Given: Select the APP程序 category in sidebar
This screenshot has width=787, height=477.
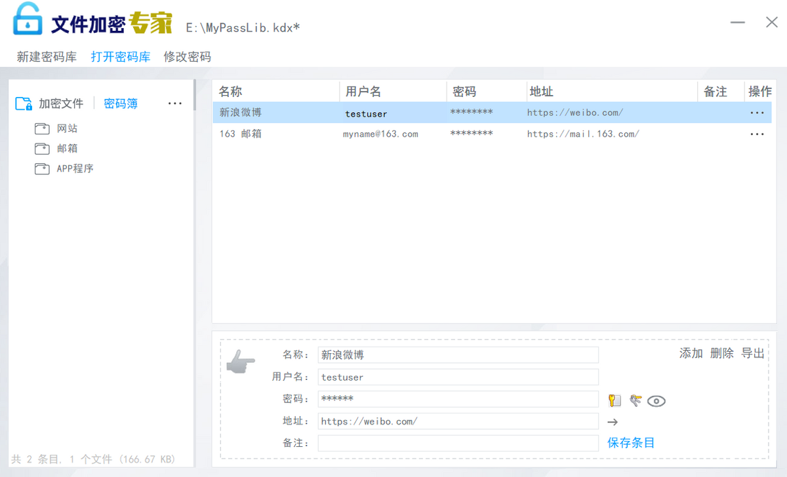Looking at the screenshot, I should [x=75, y=168].
